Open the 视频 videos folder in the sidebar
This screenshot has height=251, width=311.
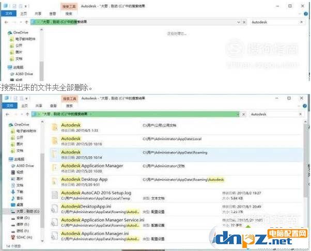tap(18, 172)
